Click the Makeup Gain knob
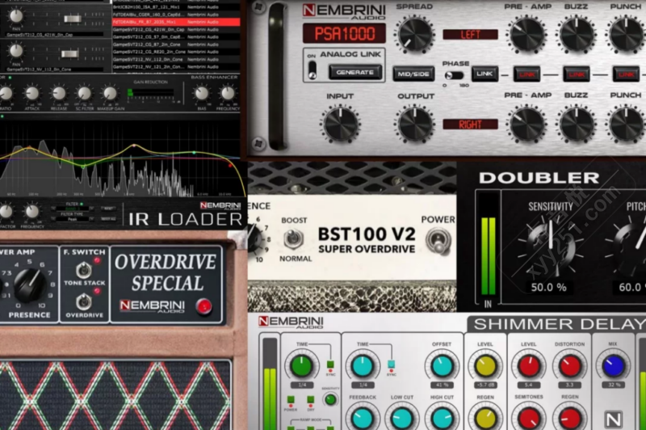Viewport: 646px width, 430px height. coord(110,94)
